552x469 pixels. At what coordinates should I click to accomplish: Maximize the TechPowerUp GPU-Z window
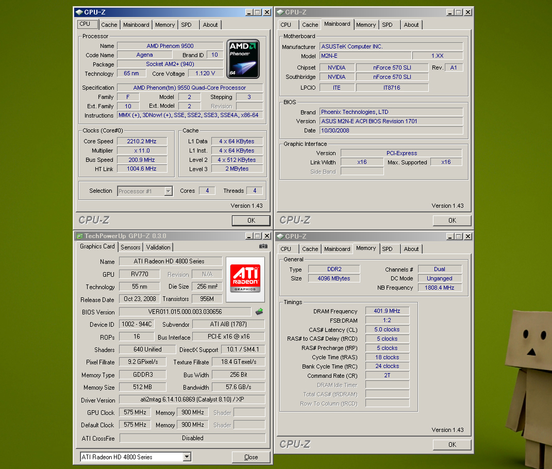point(258,236)
